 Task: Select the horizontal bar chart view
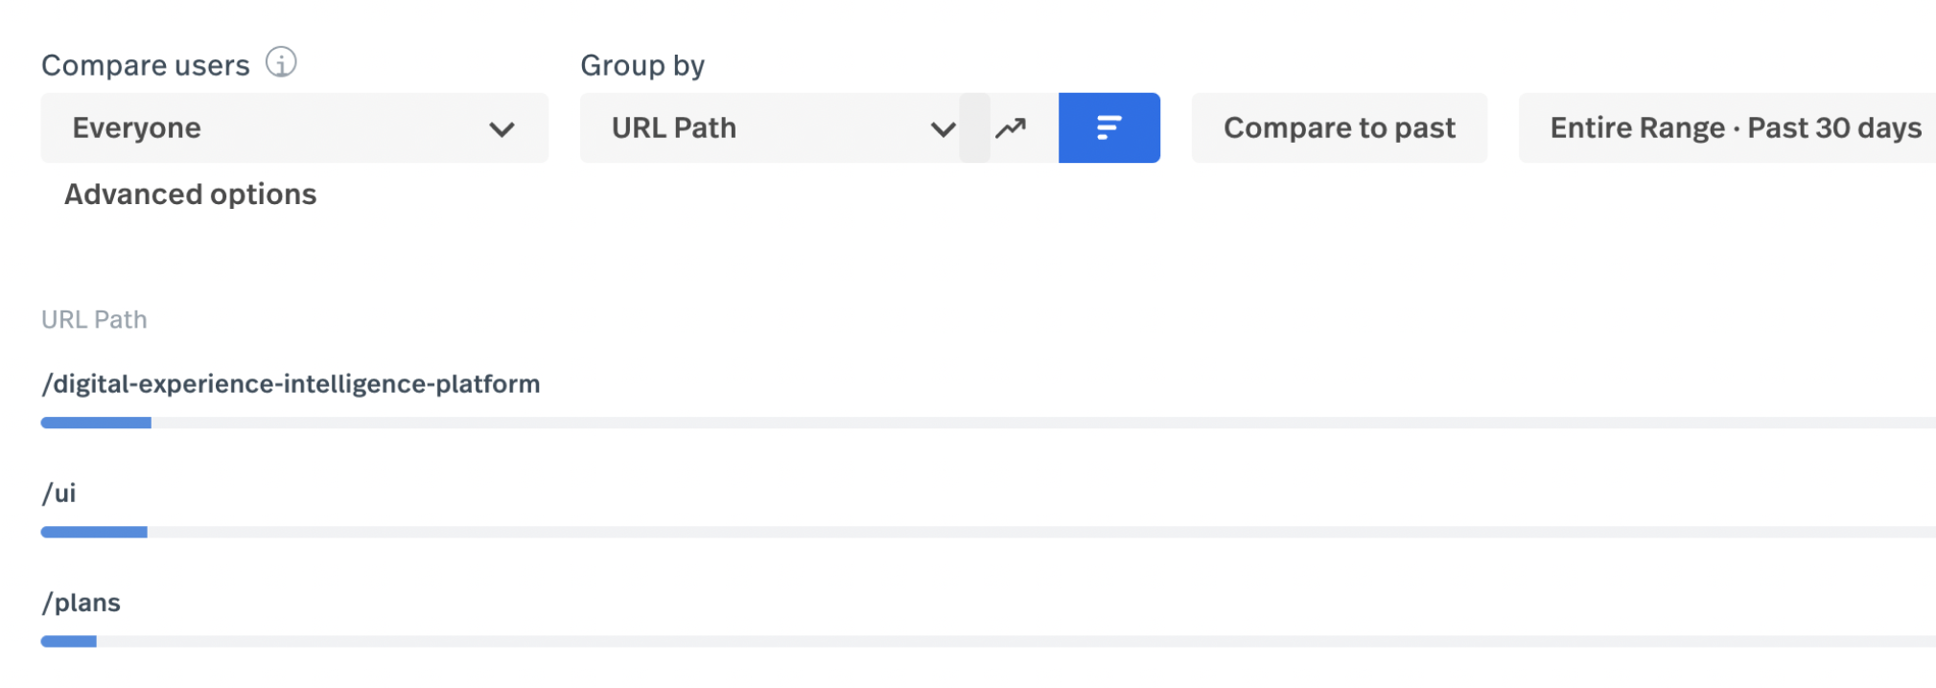coord(1108,127)
